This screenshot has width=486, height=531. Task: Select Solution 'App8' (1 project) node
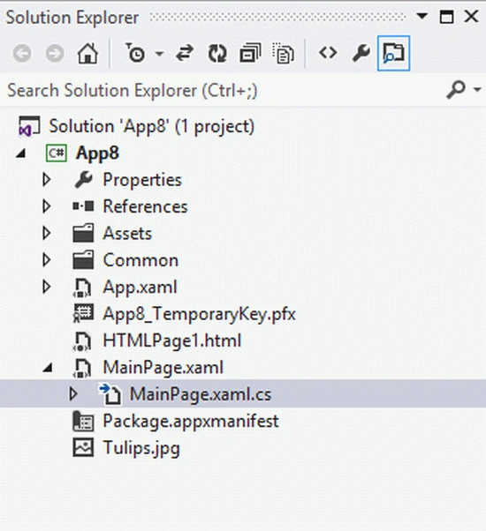[x=152, y=126]
